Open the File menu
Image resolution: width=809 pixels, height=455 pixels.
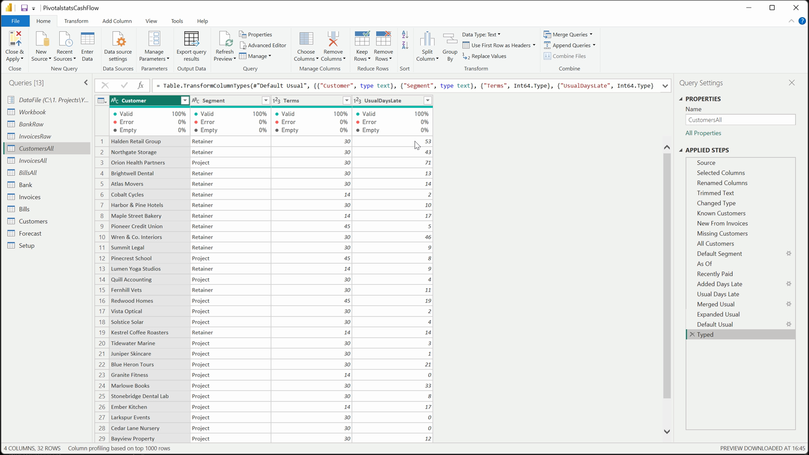(x=16, y=21)
